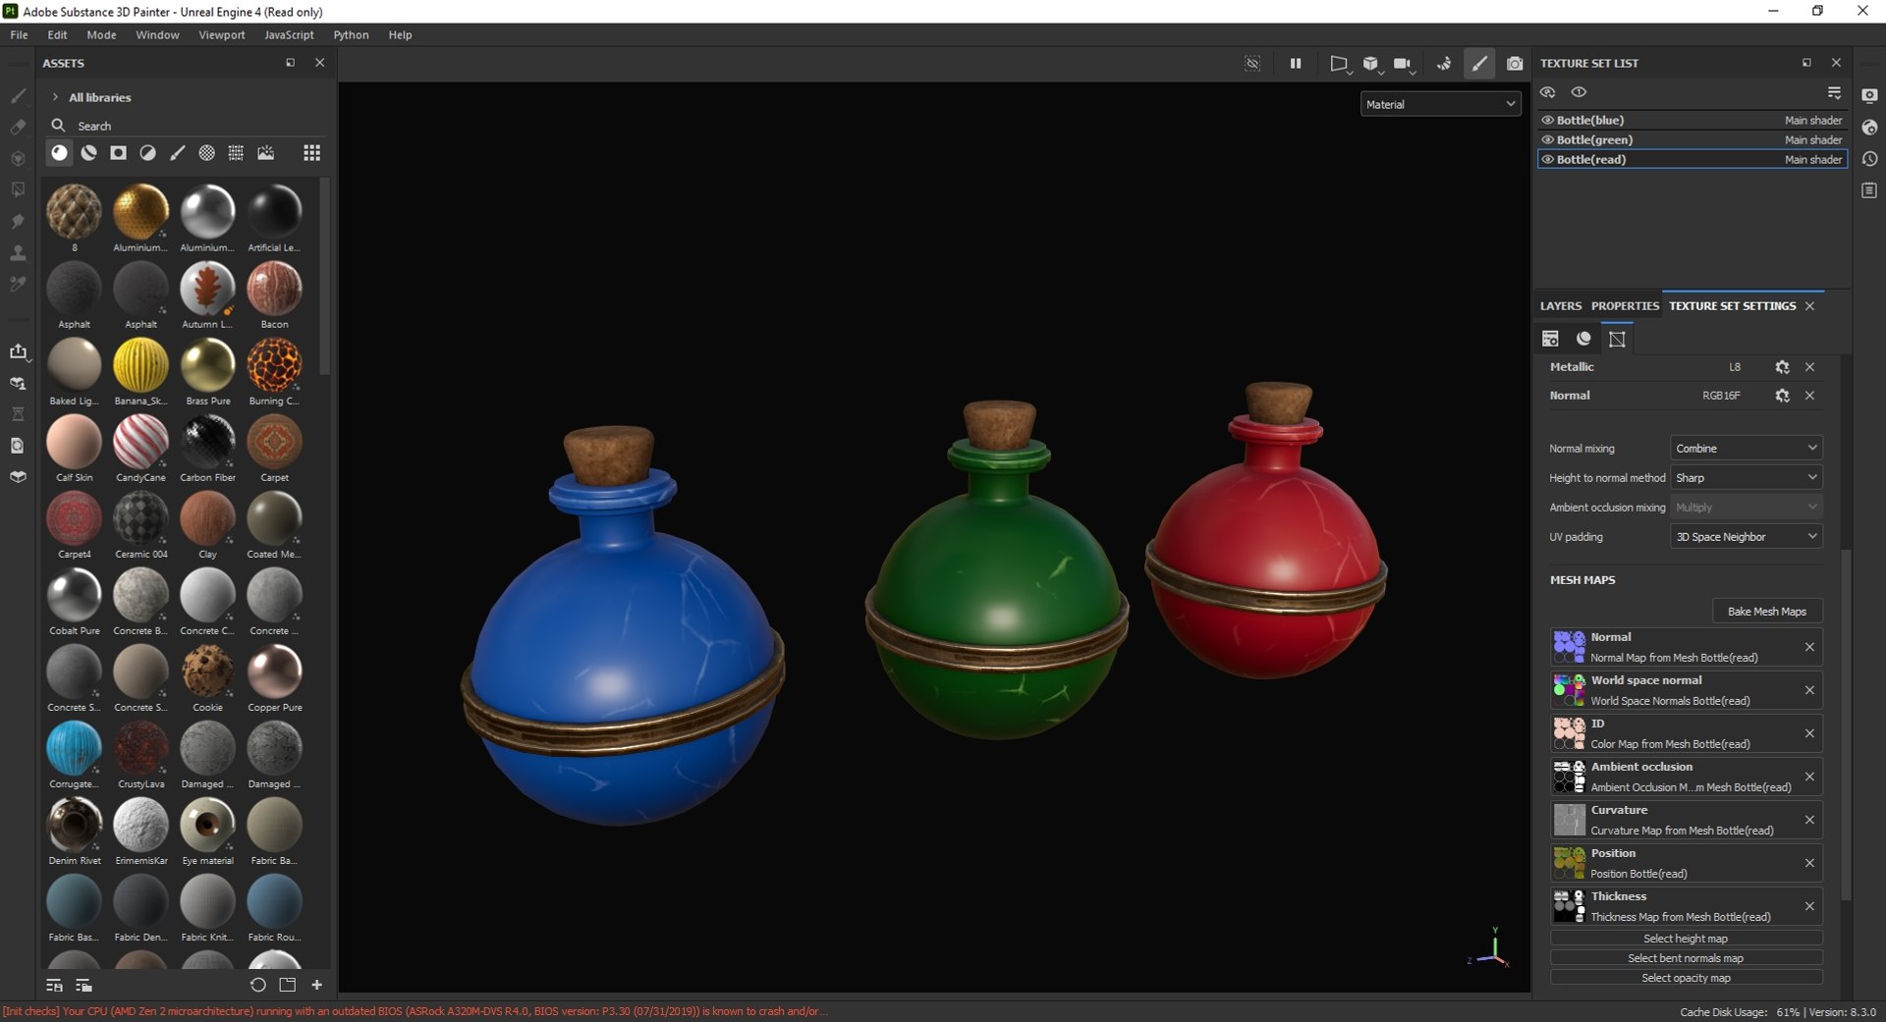
Task: Filter assets by Alphas category
Action: tap(207, 152)
